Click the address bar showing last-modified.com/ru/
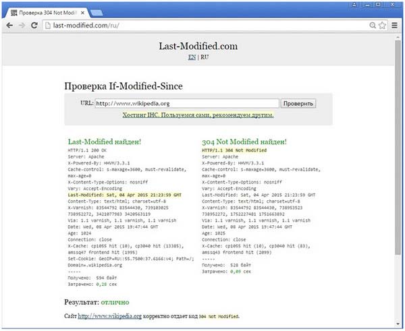 coord(202,25)
